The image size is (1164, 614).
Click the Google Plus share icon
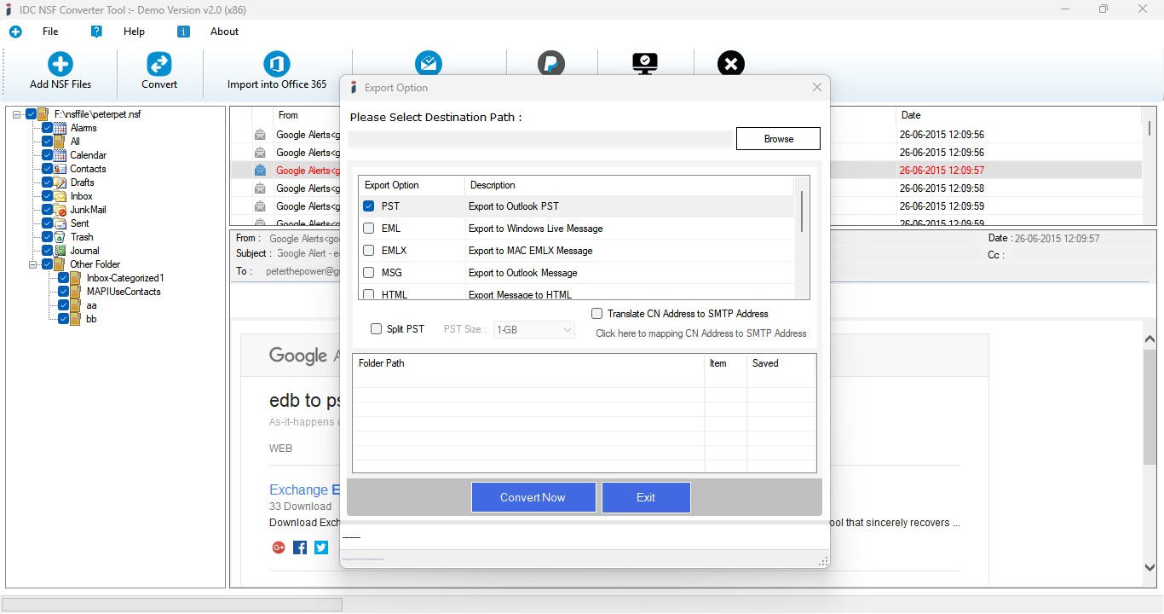(x=278, y=547)
